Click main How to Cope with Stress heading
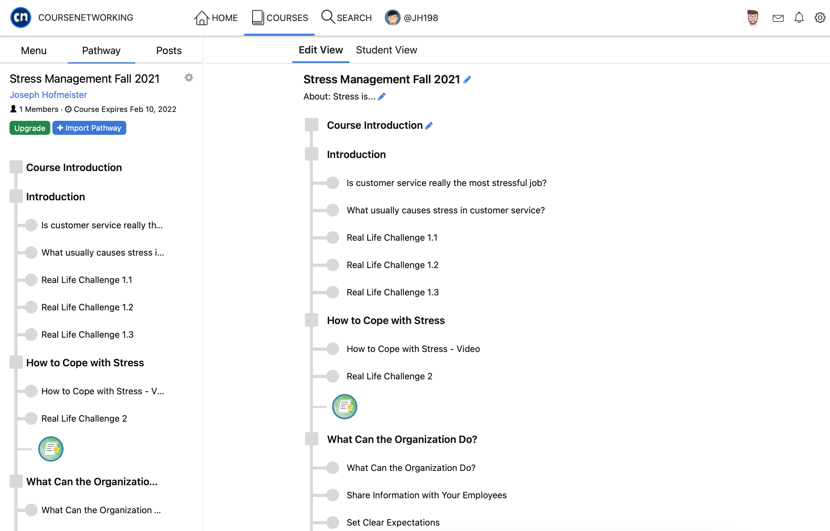 pyautogui.click(x=386, y=320)
